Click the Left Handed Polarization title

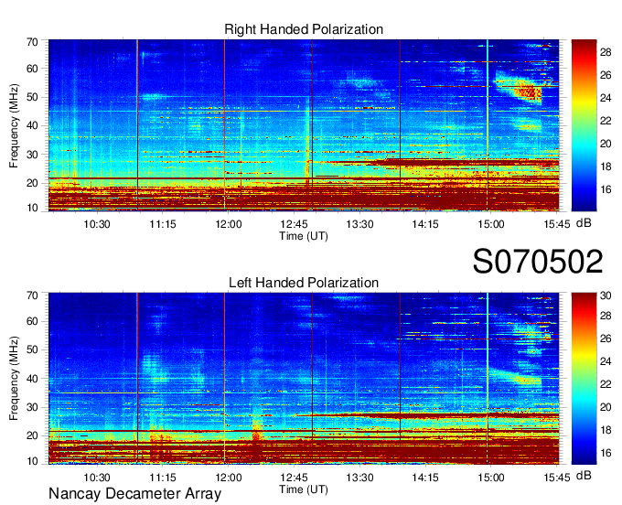coord(304,283)
